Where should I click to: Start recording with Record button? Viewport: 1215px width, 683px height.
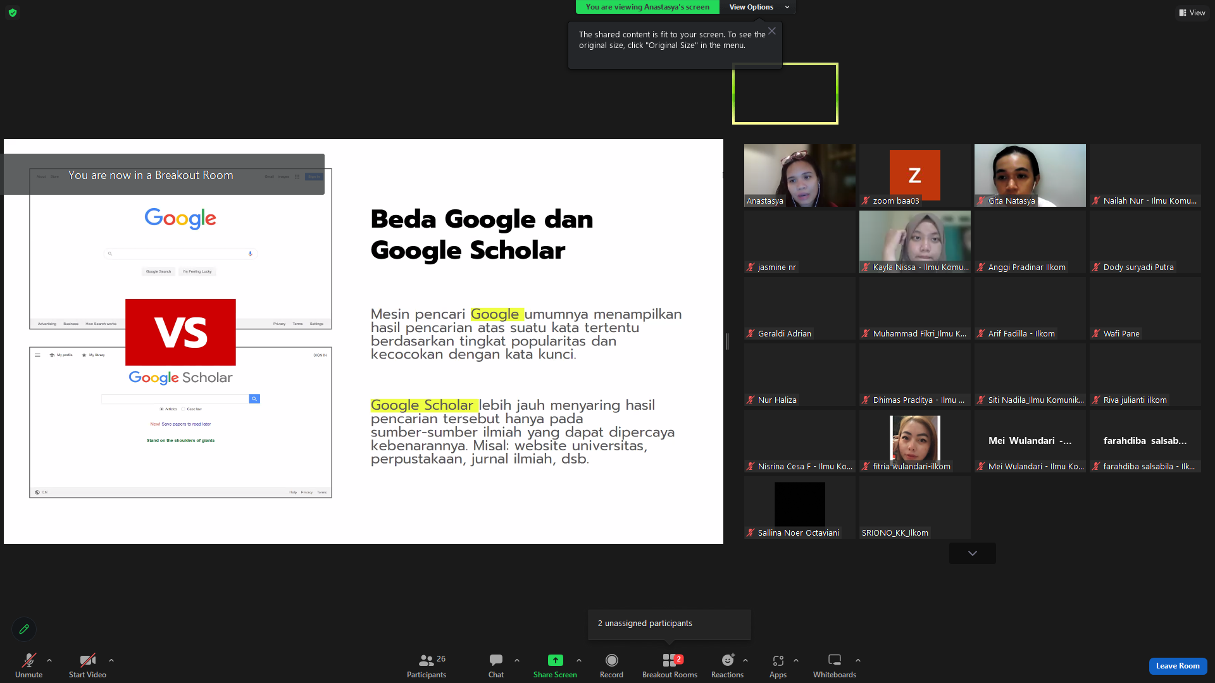pyautogui.click(x=611, y=666)
